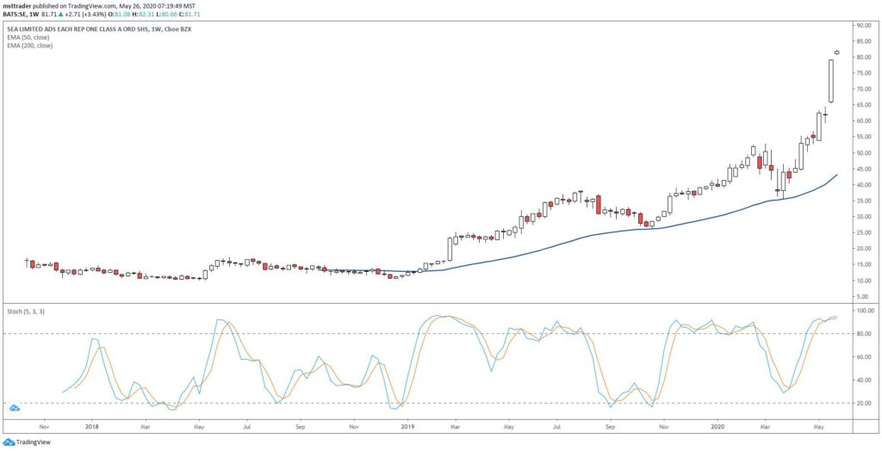The width and height of the screenshot is (882, 451).
Task: Click the 2018 time axis label
Action: pos(90,426)
